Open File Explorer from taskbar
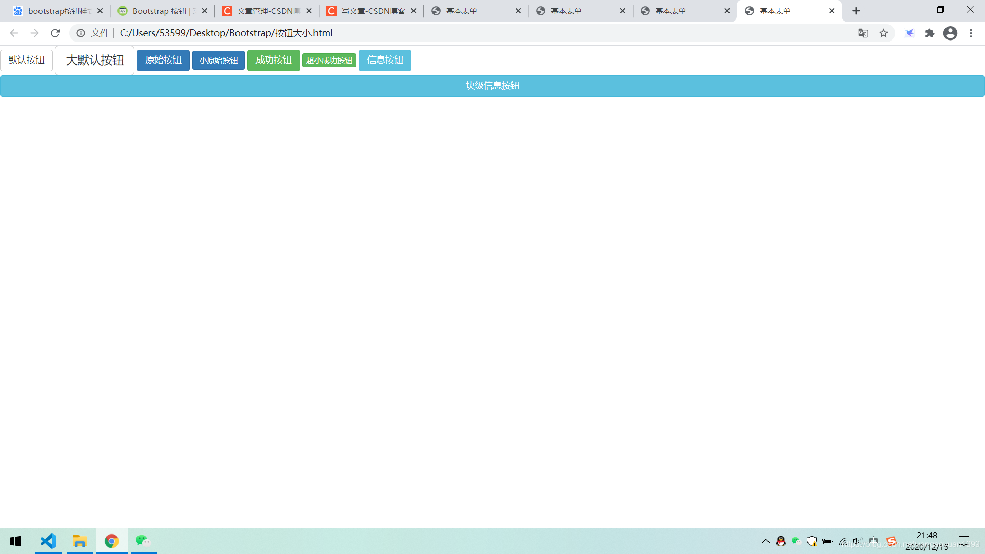985x554 pixels. pos(80,541)
